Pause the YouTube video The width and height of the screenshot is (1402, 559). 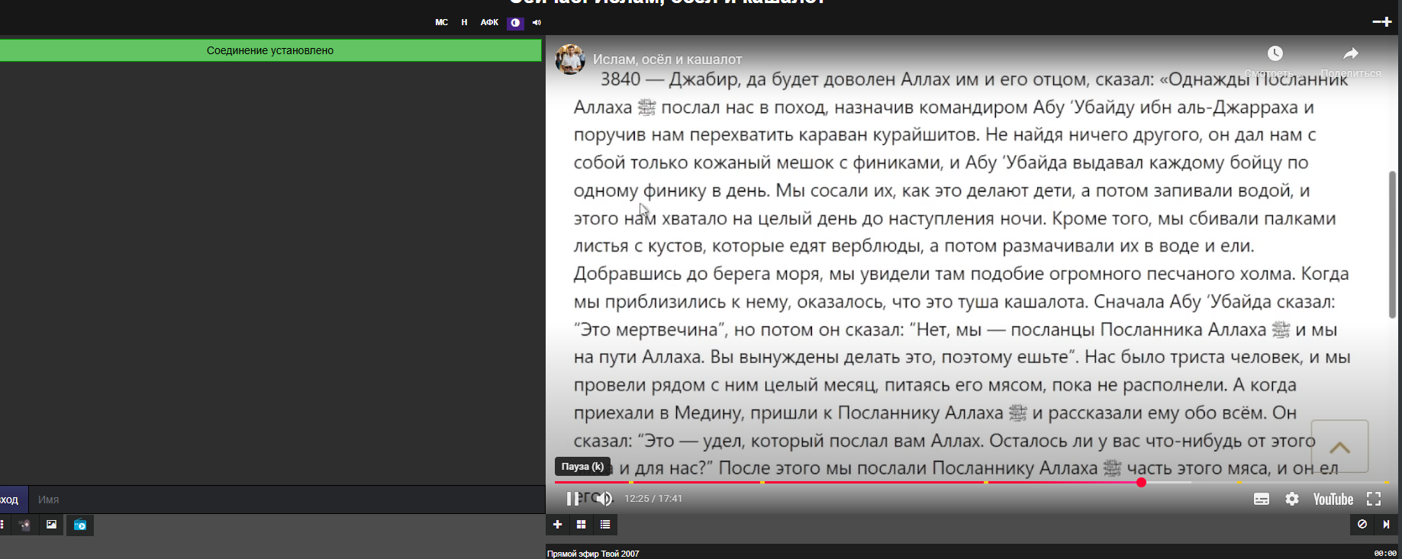(572, 499)
